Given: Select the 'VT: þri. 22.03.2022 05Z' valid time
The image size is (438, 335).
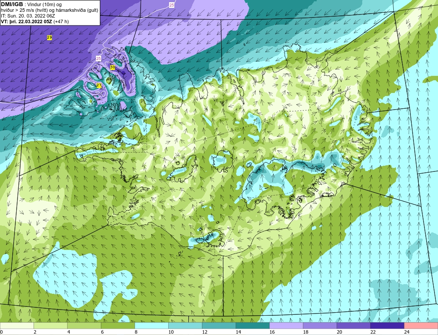Looking at the screenshot, I should coord(26,21).
